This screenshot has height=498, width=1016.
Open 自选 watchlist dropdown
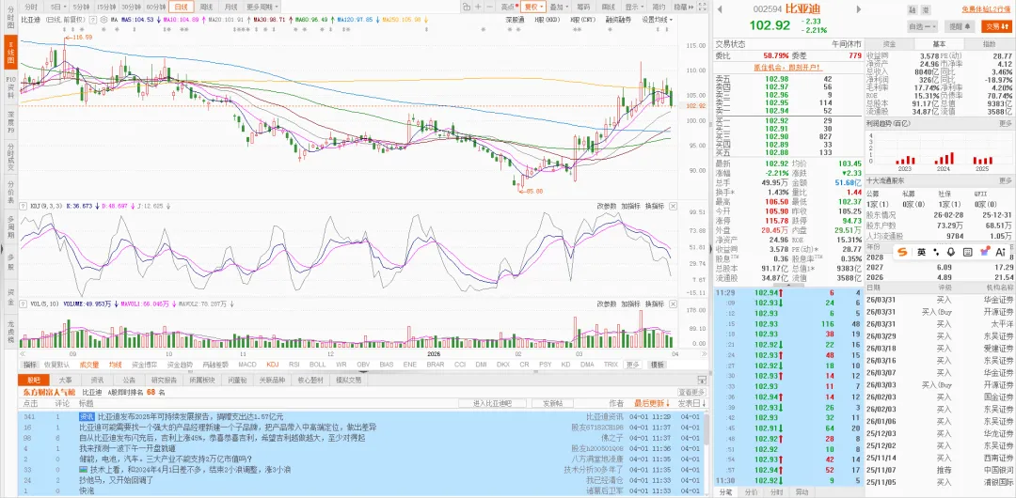click(x=921, y=26)
